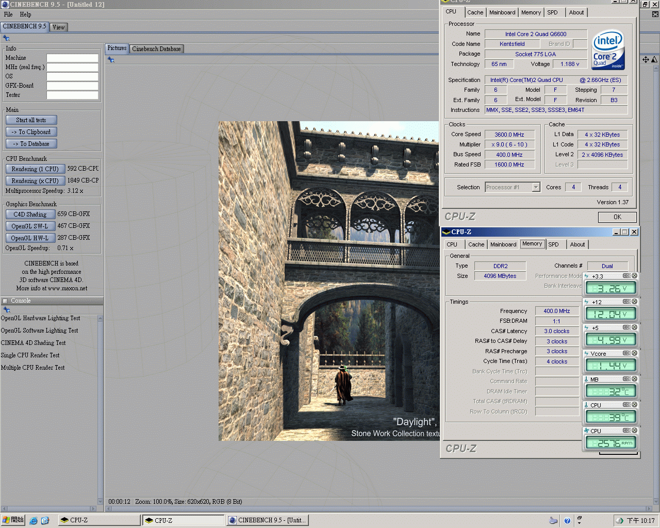Viewport: 660px width, 528px height.
Task: Open About tab in lower CPU-Z window
Action: point(577,244)
